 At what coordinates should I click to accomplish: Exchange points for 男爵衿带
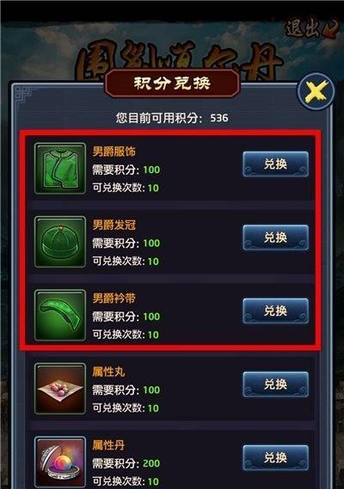(x=275, y=311)
